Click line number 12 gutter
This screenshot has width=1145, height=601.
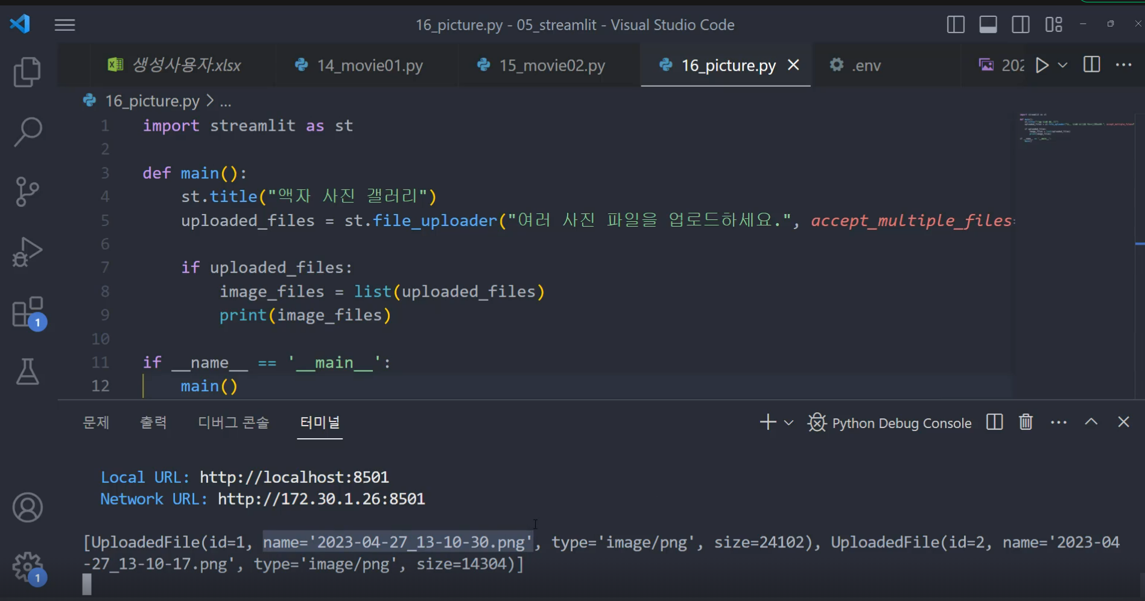click(100, 386)
